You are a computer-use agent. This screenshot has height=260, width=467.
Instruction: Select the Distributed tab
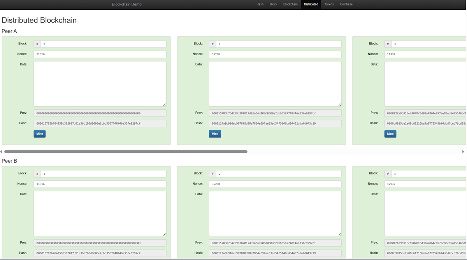click(311, 4)
